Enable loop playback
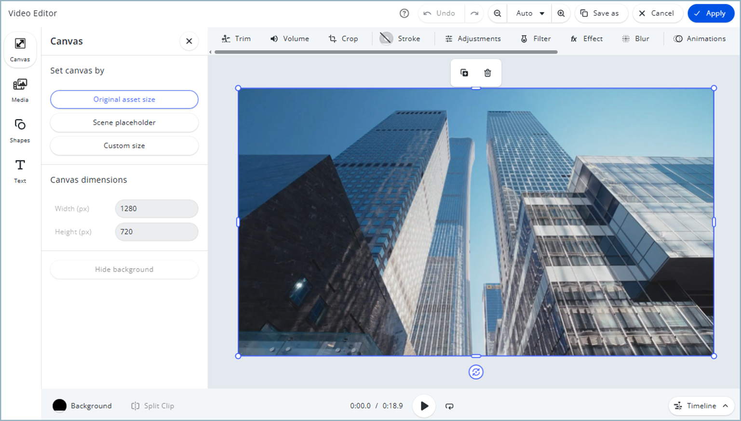The image size is (741, 421). pyautogui.click(x=449, y=406)
